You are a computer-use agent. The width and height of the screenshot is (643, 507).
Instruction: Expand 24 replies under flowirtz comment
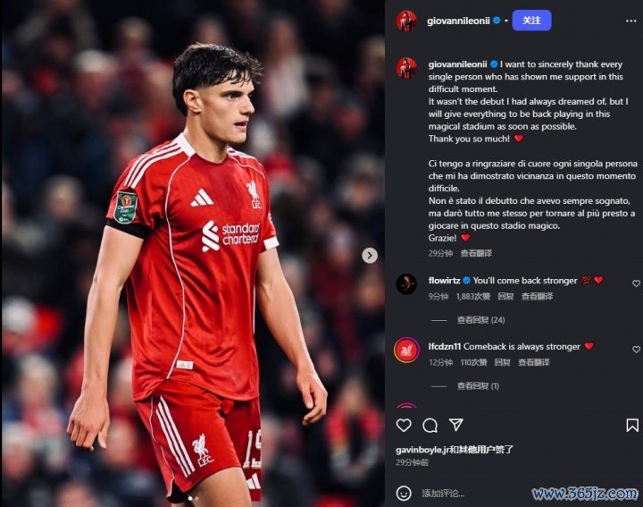point(480,320)
